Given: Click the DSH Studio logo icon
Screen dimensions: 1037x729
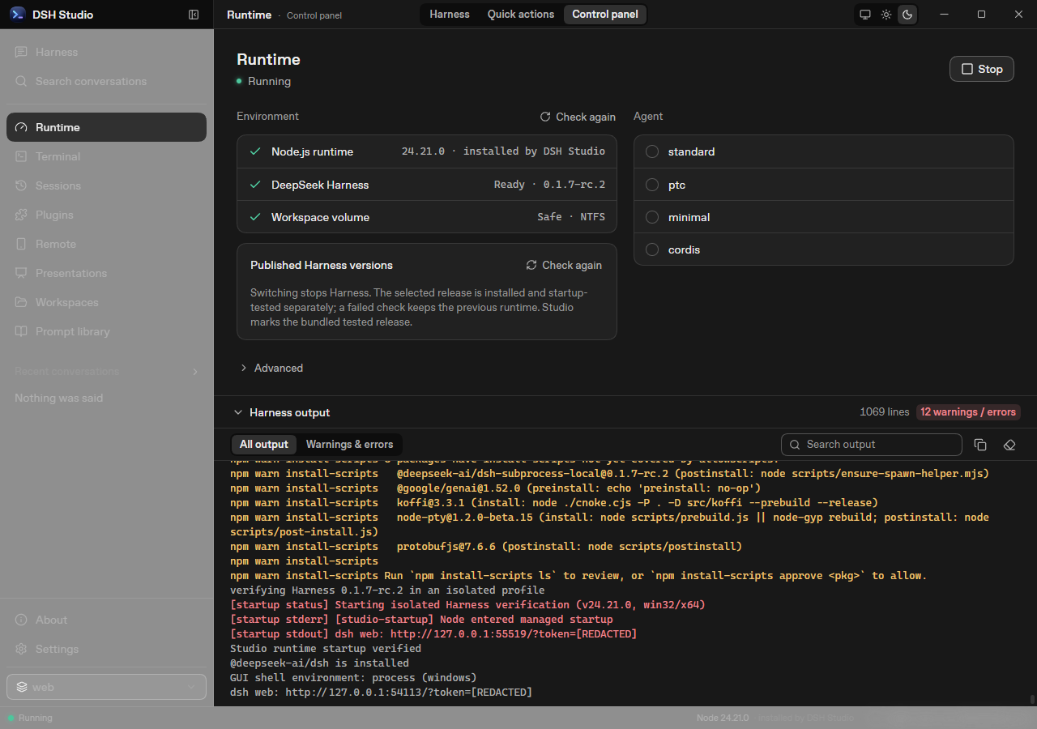Looking at the screenshot, I should pos(18,15).
